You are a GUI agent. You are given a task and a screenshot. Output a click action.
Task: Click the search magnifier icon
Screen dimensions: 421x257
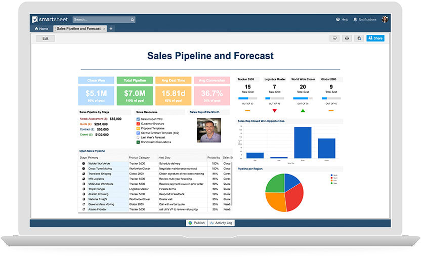[x=133, y=20]
